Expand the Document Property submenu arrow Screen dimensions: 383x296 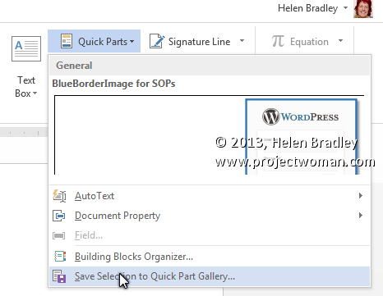click(x=361, y=216)
